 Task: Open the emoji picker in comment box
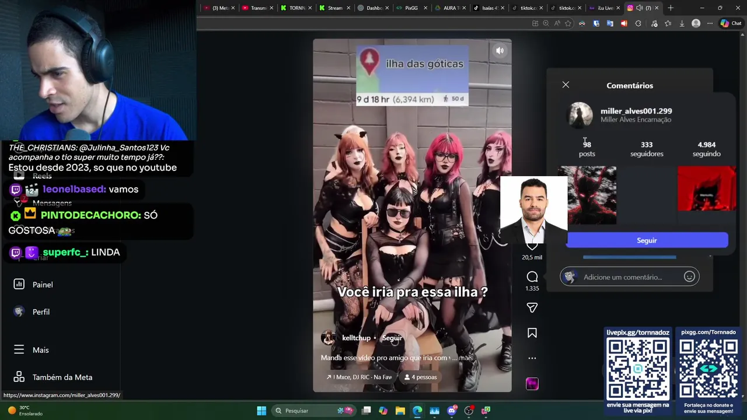click(x=689, y=277)
